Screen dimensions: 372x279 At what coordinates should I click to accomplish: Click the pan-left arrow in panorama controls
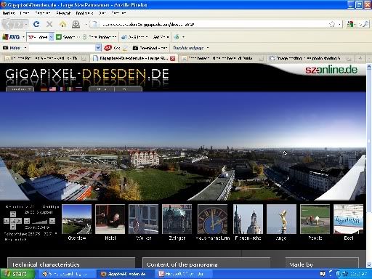(x=7, y=221)
